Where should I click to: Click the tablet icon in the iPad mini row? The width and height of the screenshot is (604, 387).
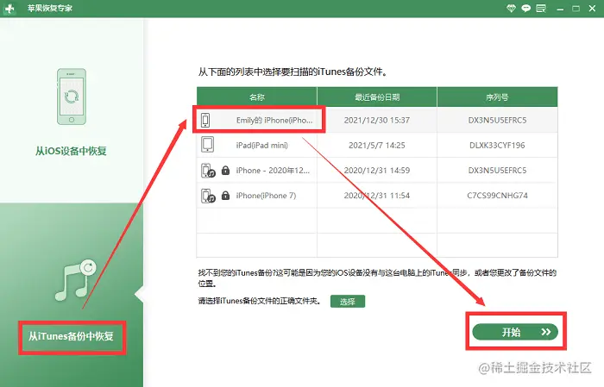click(207, 145)
